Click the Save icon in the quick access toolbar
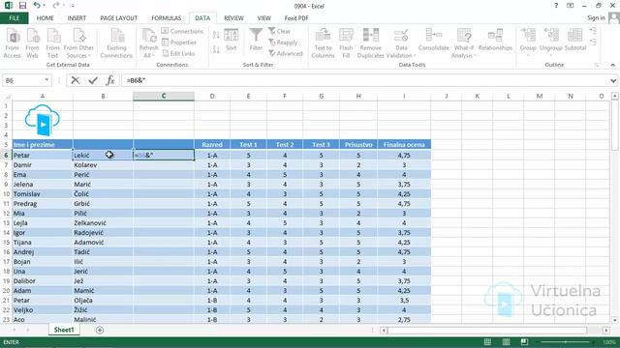This screenshot has width=620, height=348. tap(22, 6)
